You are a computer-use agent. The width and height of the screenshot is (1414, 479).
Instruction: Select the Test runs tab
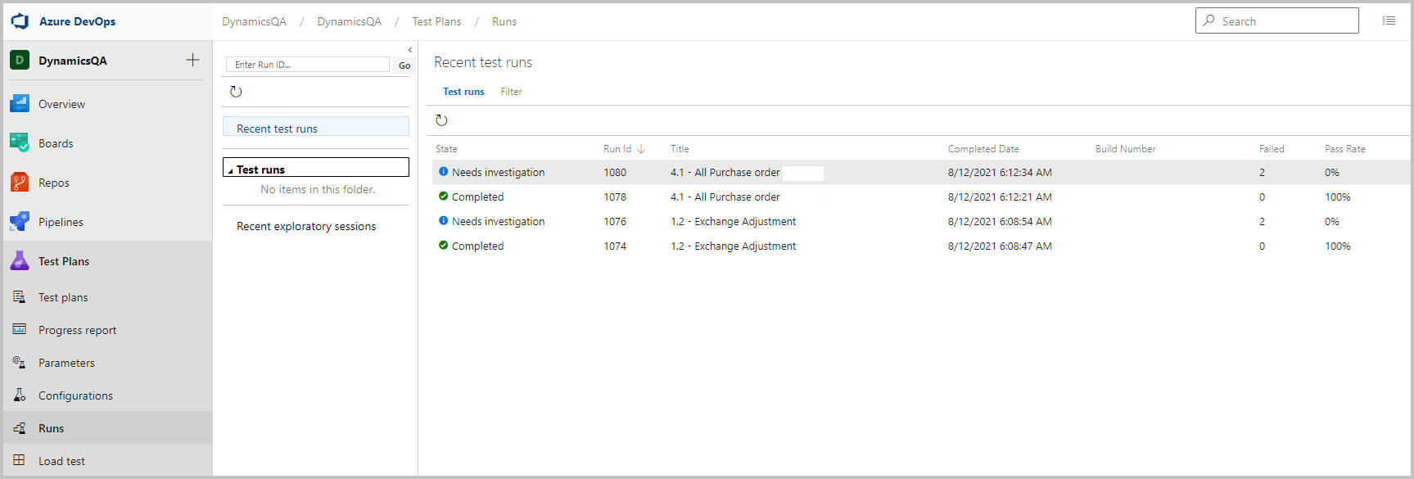point(463,92)
